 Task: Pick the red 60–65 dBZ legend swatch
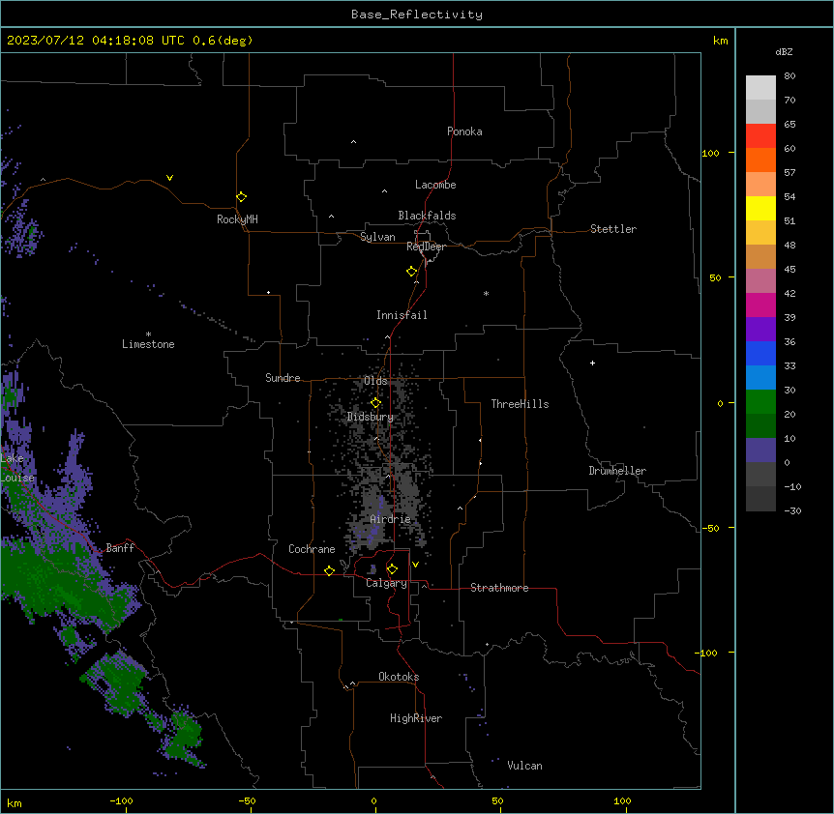point(760,136)
